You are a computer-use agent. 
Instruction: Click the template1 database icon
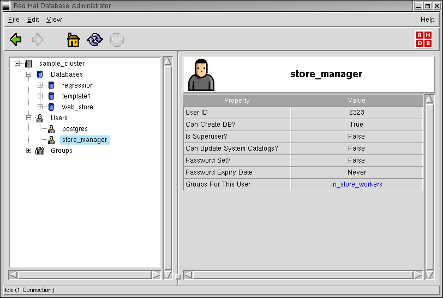point(51,96)
